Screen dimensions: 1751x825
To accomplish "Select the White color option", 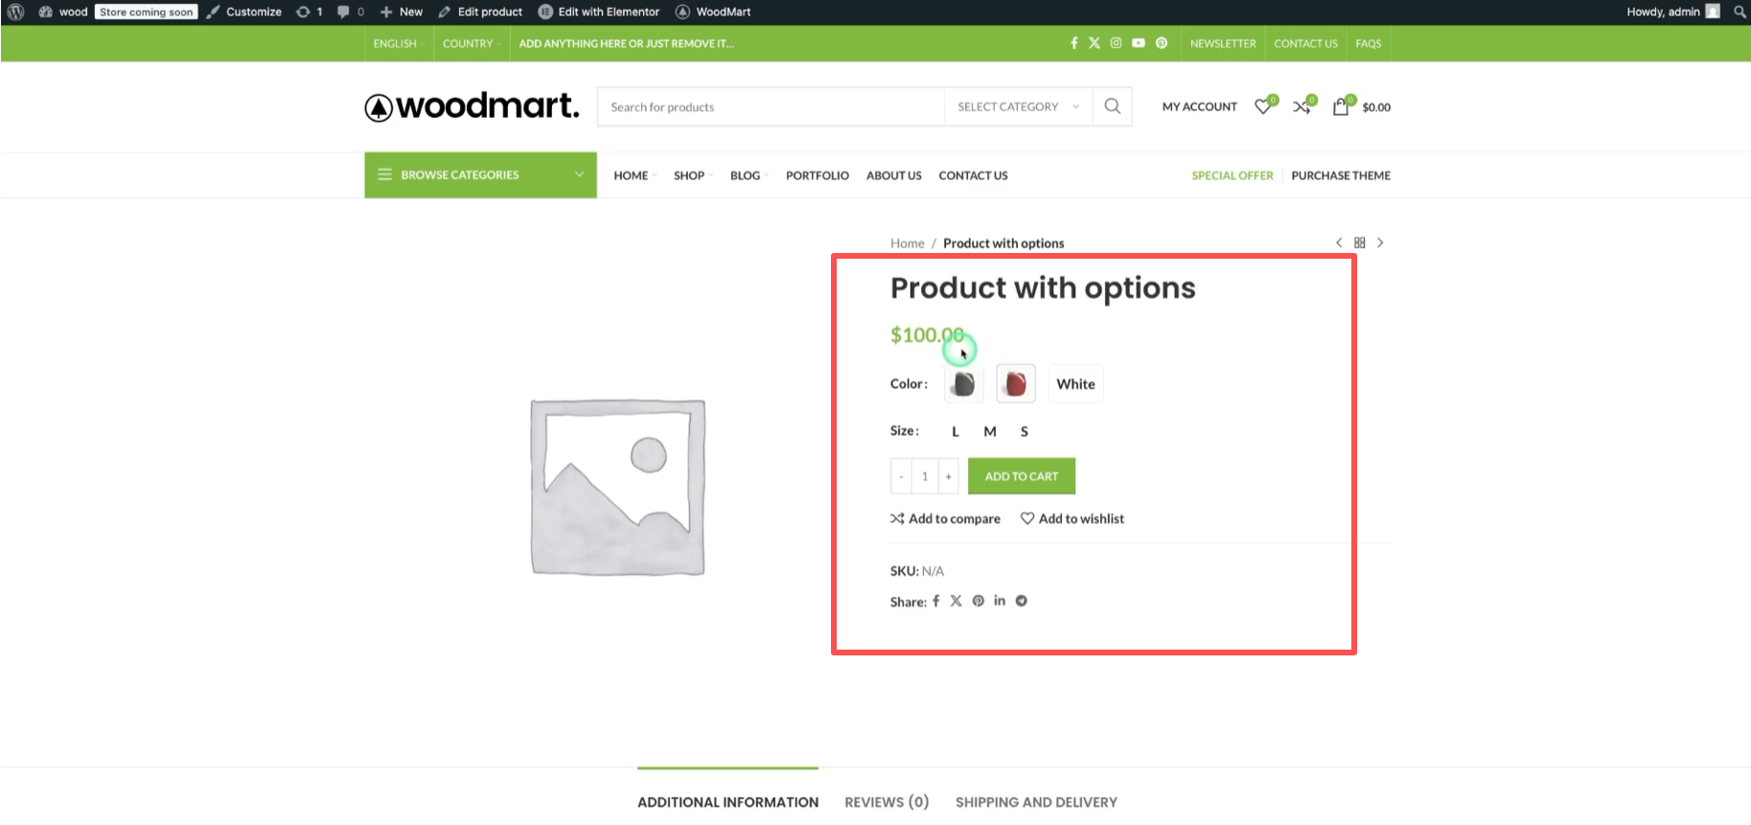I will 1075,383.
